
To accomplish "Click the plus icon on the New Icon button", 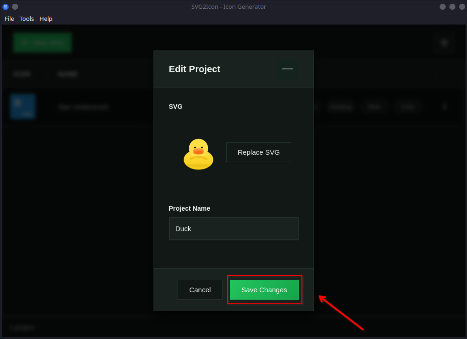I will [25, 42].
